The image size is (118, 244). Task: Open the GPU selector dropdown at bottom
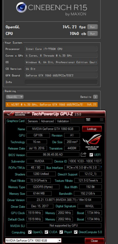pos(33,240)
